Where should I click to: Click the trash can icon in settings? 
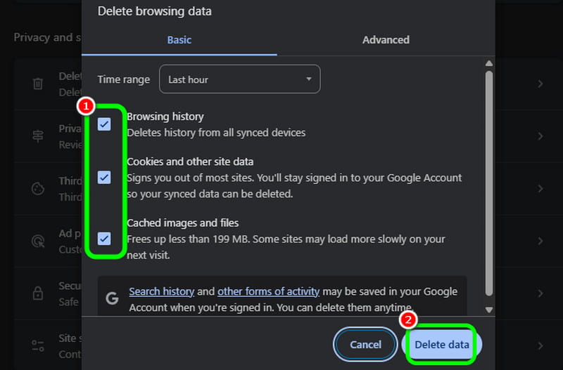pos(38,84)
